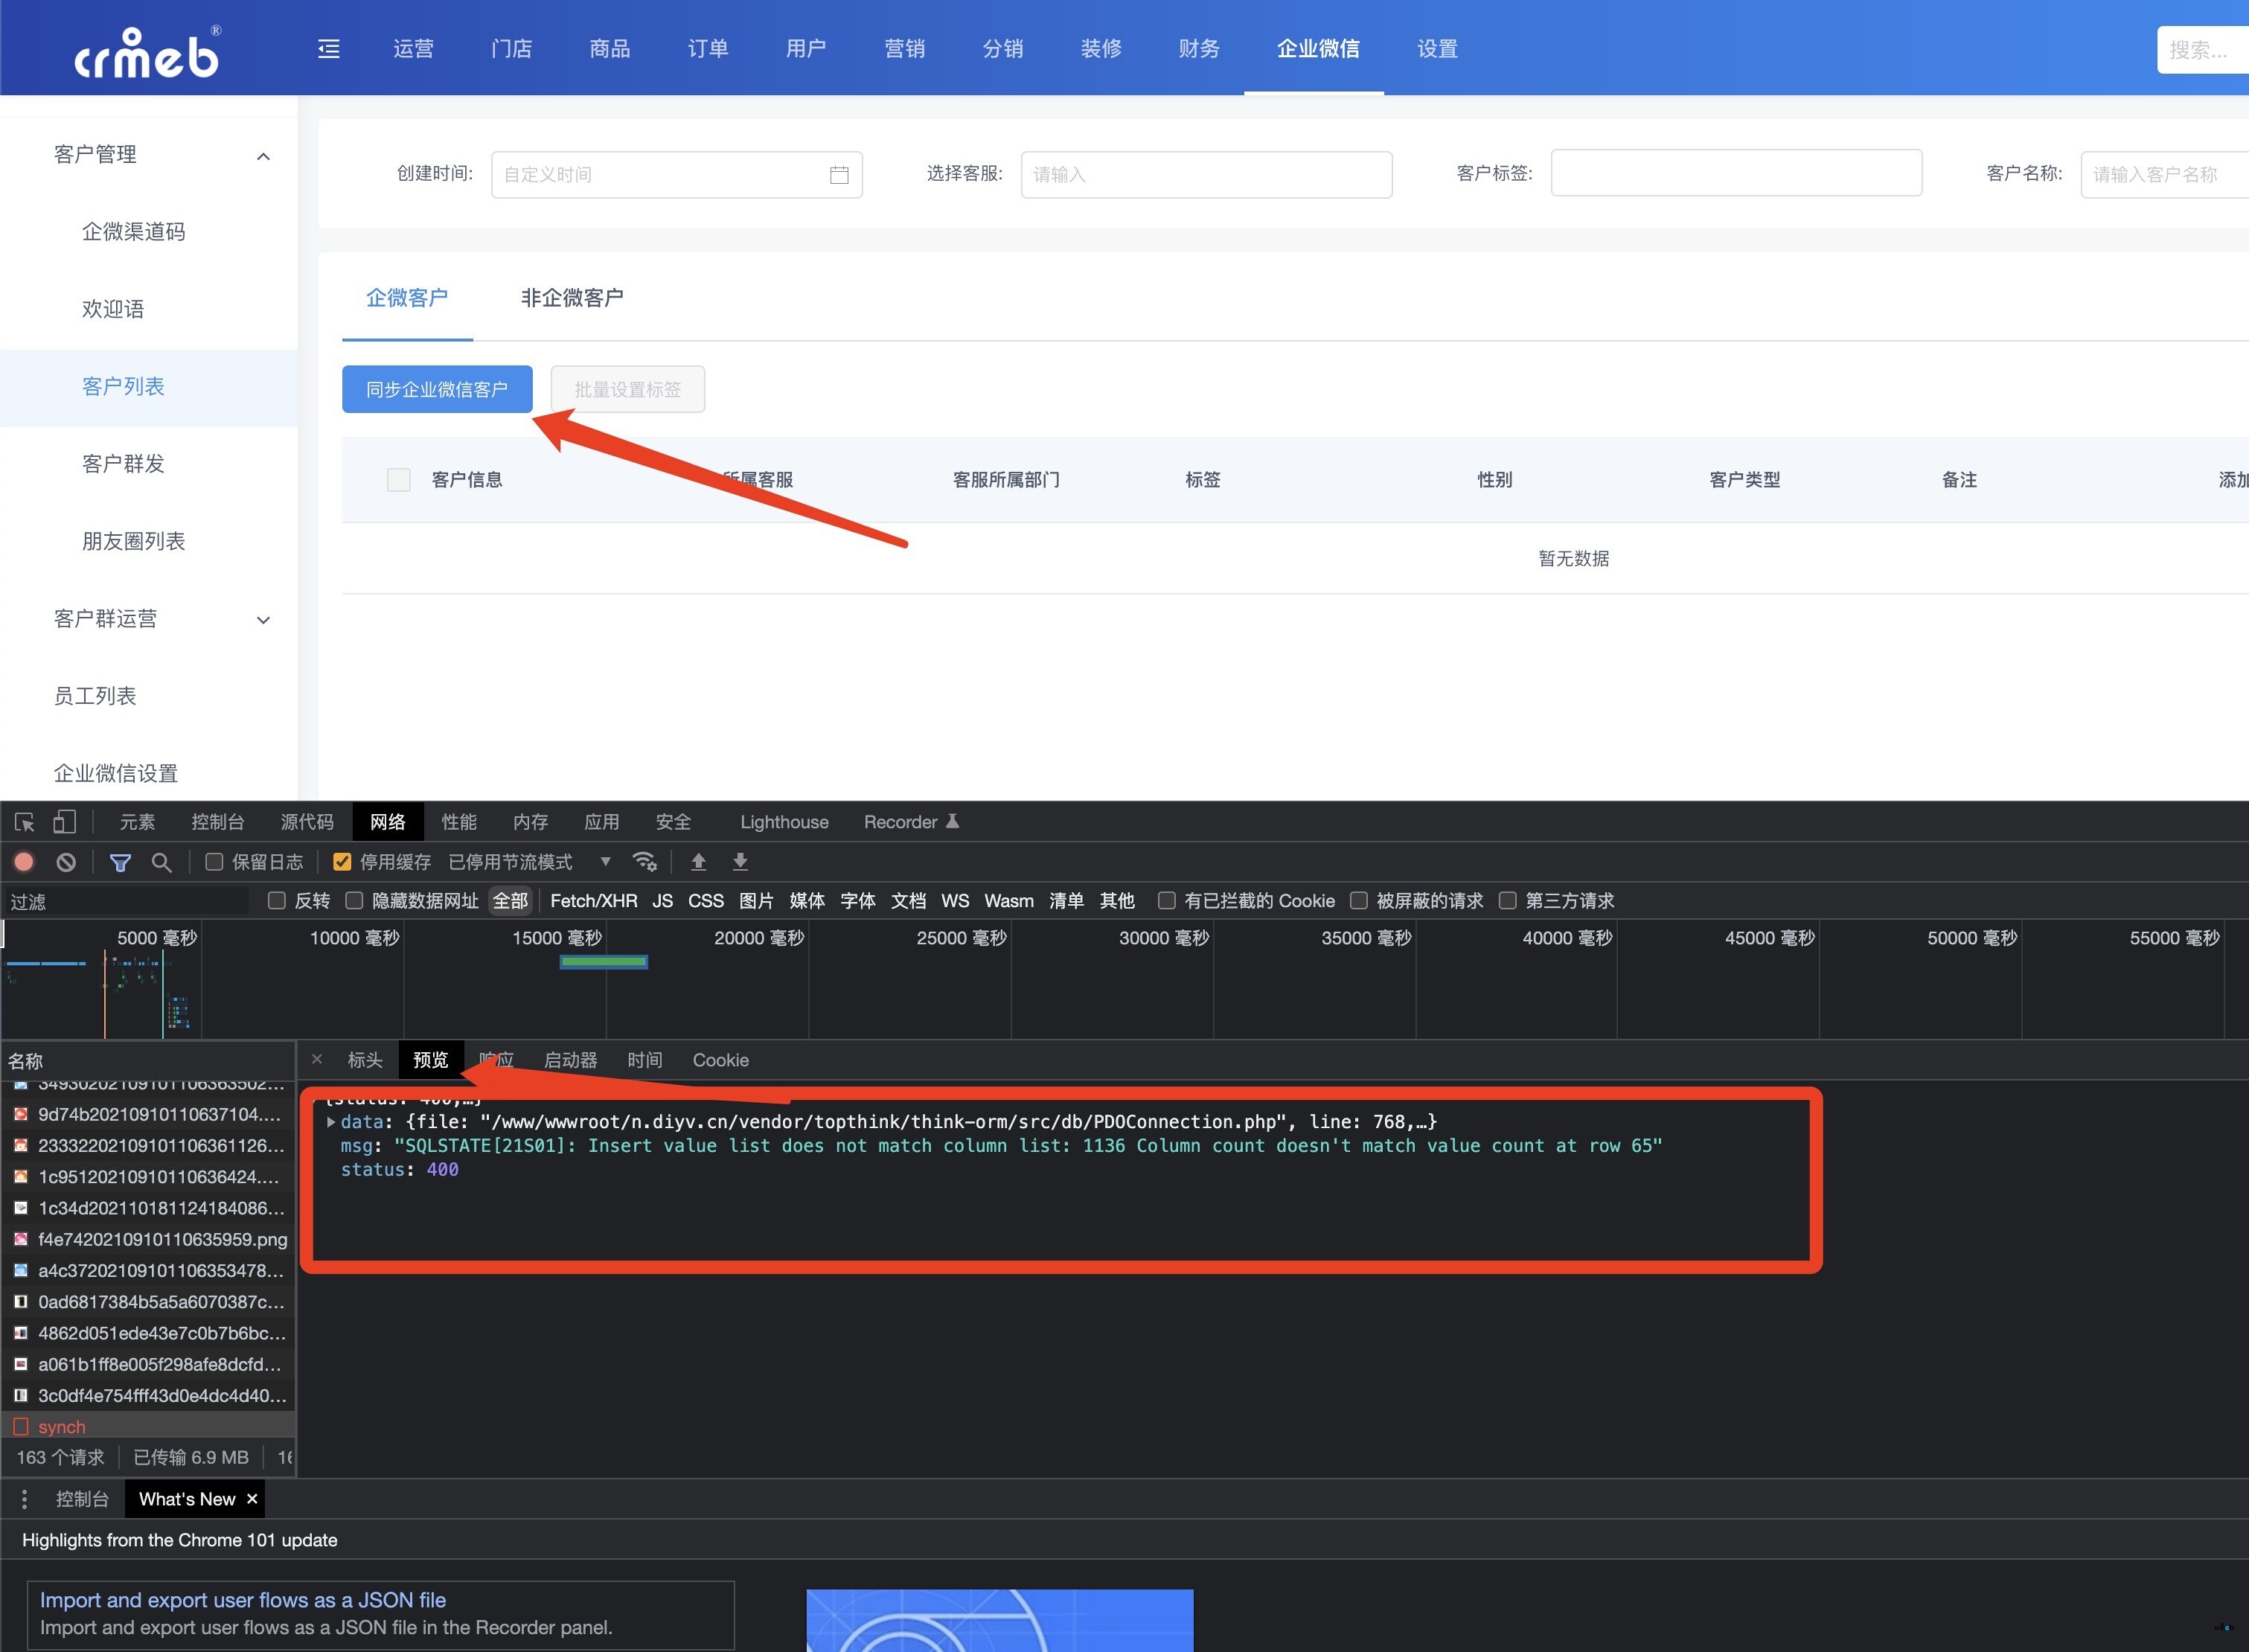This screenshot has width=2249, height=1652.
Task: Export HAR file with download arrow icon
Action: coord(740,862)
